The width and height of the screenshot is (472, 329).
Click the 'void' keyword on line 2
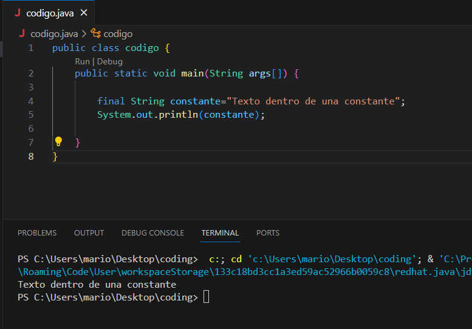point(165,73)
